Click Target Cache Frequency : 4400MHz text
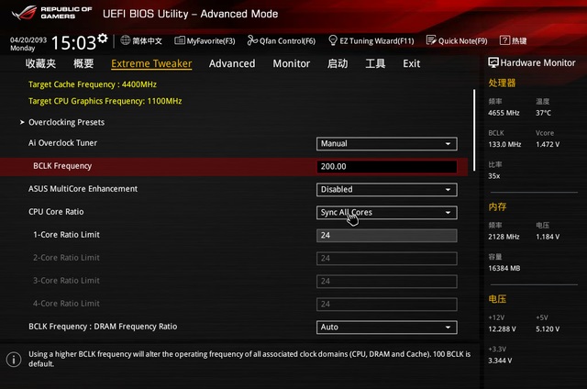 (93, 84)
